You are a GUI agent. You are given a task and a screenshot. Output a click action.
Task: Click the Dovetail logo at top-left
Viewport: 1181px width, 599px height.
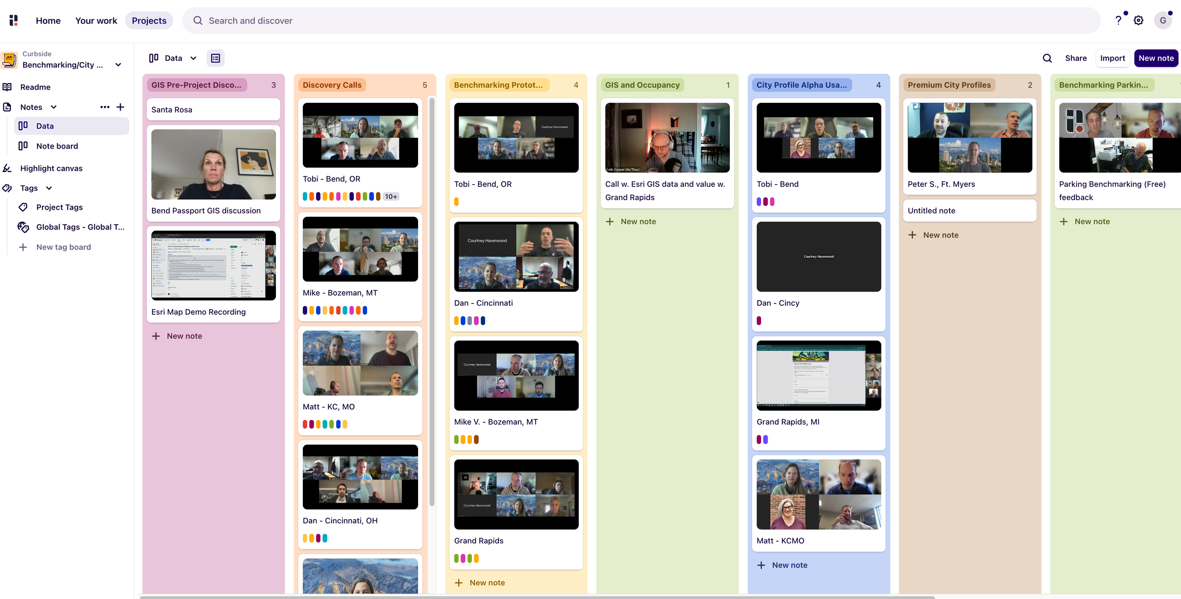[14, 20]
